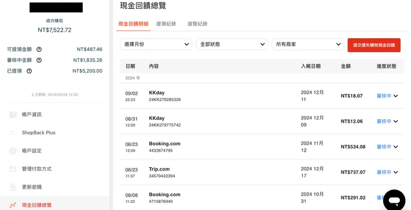
Task: Click the last updated timestamp text
Action: point(54,94)
